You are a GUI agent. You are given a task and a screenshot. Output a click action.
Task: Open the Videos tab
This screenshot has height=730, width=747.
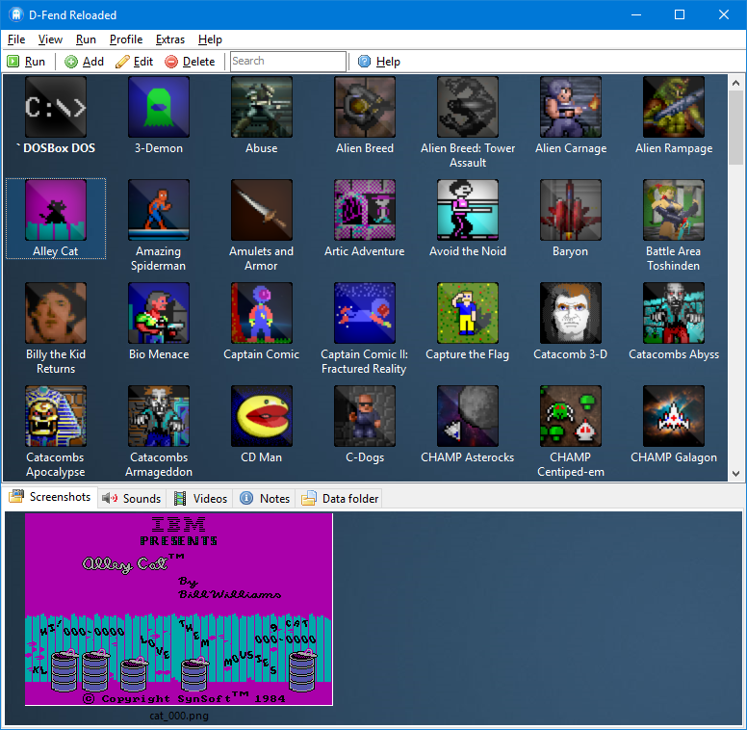[201, 498]
